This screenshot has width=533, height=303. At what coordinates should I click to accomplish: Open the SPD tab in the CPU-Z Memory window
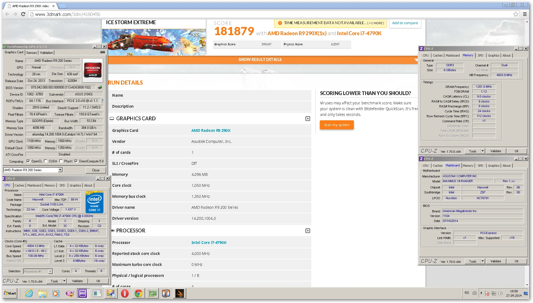click(x=481, y=55)
